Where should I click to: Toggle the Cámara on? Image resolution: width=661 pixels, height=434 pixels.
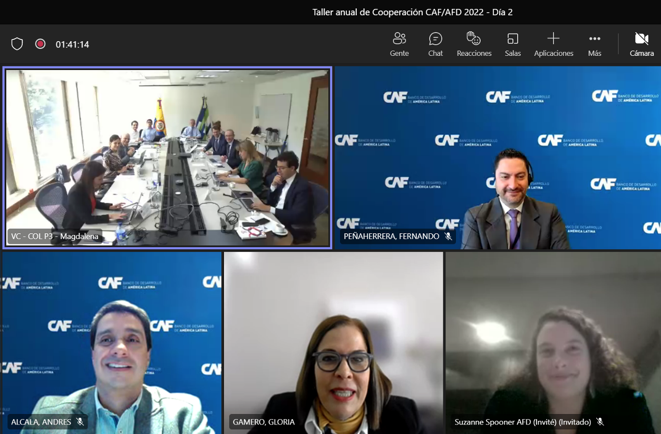[641, 44]
